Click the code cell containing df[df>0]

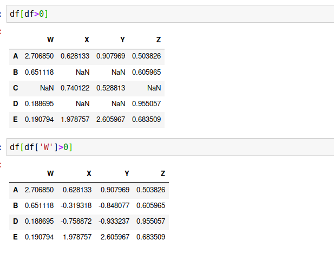170,14
